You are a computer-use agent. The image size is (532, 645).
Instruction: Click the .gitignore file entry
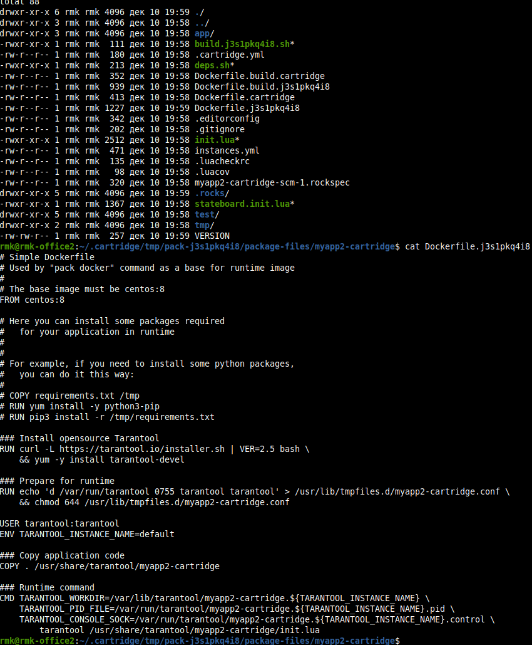[x=220, y=130]
